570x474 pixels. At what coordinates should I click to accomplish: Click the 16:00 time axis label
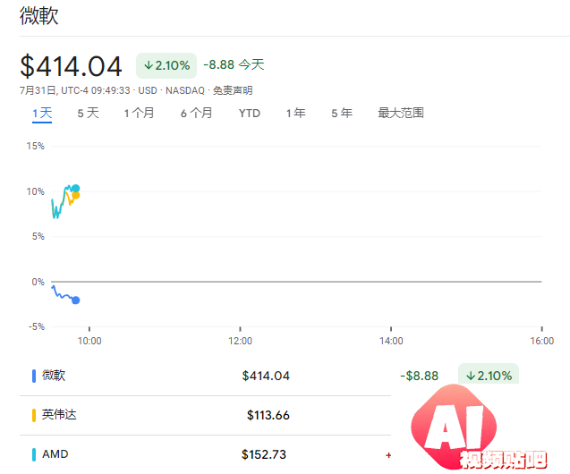click(541, 341)
